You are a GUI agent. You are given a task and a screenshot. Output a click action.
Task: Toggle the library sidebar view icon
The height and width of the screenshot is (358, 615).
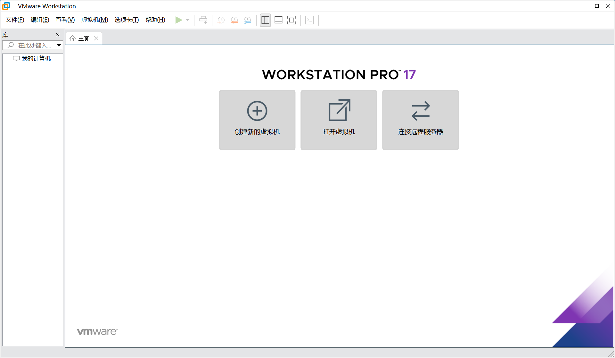(x=265, y=20)
